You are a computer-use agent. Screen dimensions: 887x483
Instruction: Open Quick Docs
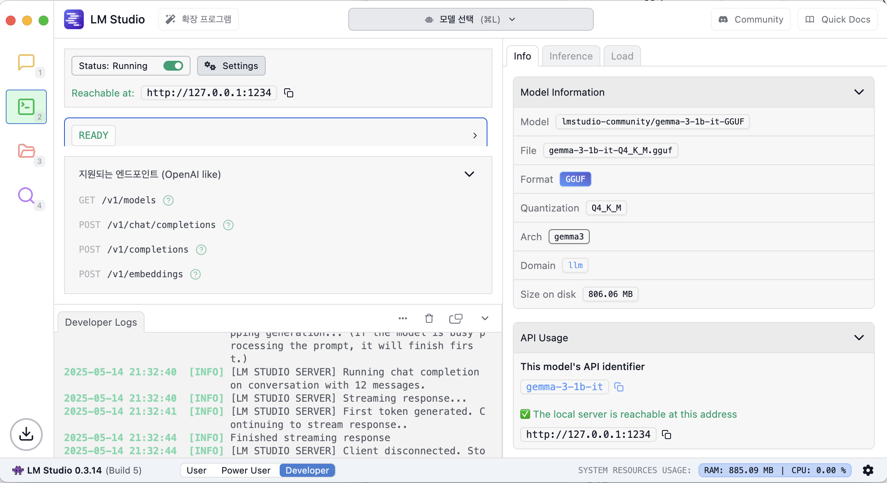(838, 19)
